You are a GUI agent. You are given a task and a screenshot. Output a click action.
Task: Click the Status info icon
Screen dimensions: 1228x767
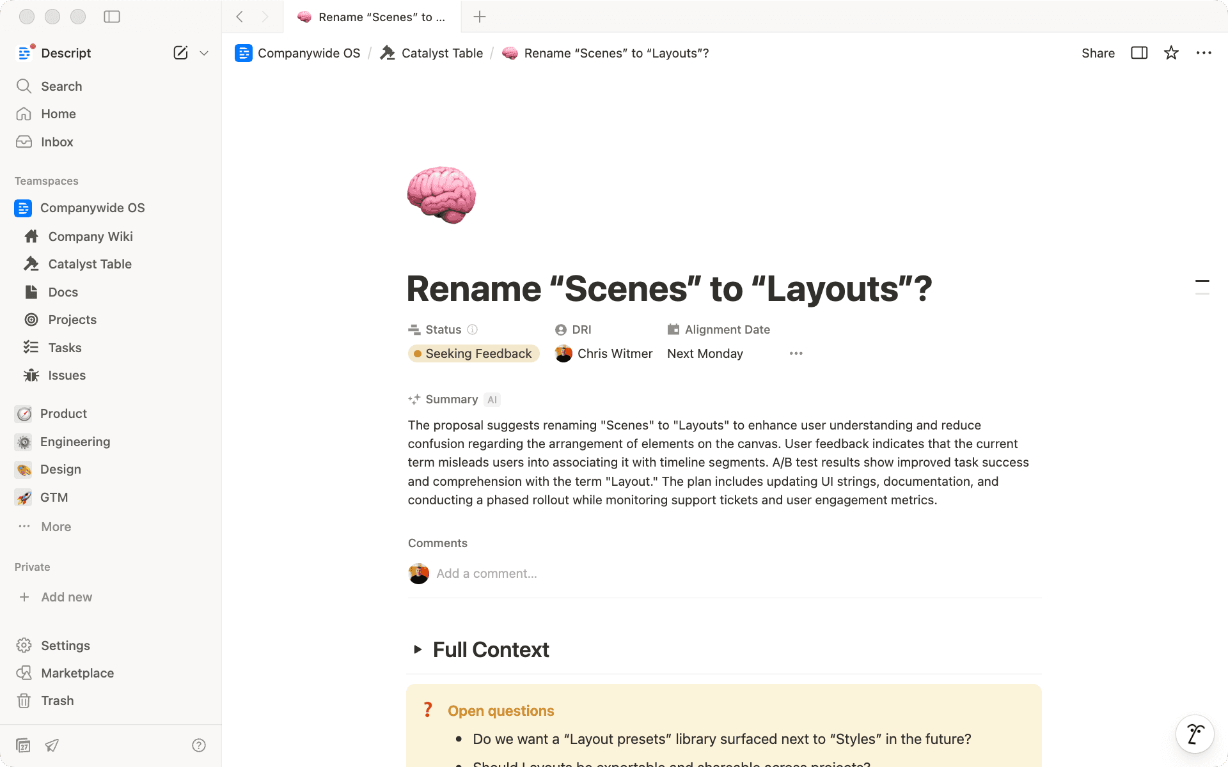click(473, 330)
